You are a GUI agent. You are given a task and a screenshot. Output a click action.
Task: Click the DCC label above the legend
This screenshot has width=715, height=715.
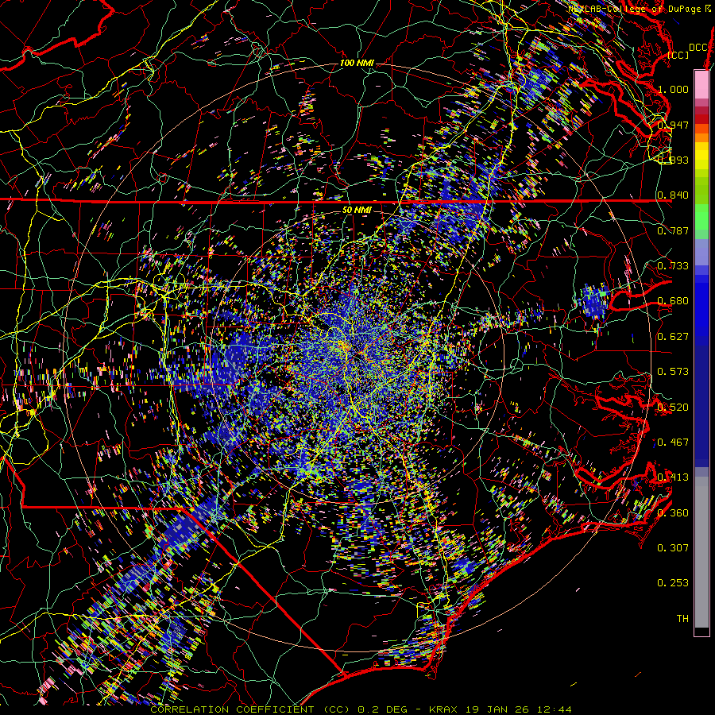coord(698,48)
